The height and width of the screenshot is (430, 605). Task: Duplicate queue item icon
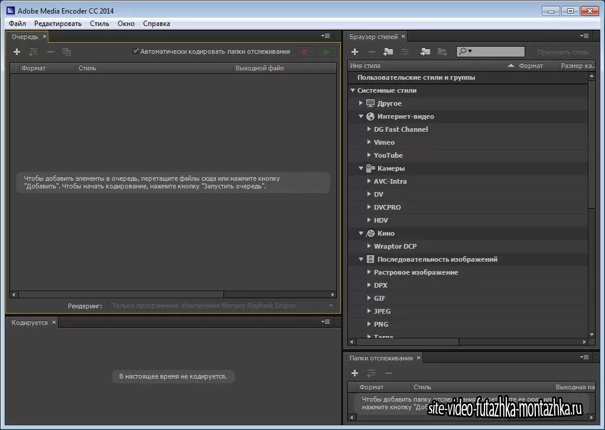pyautogui.click(x=67, y=51)
